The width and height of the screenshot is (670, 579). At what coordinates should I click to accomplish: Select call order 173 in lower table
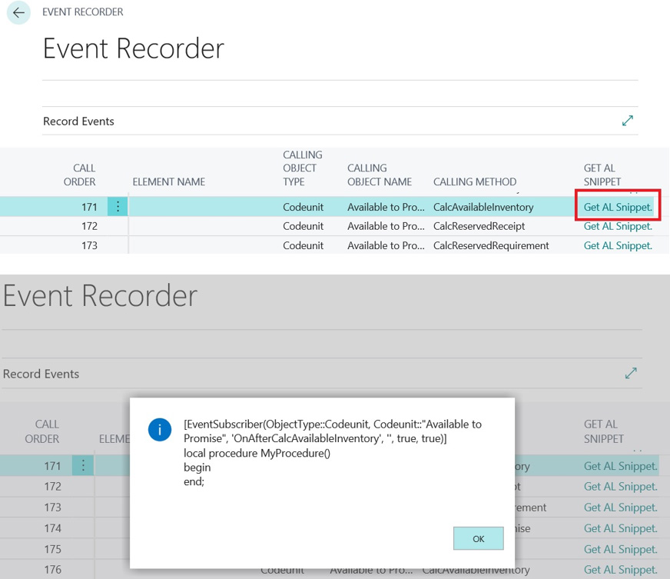pyautogui.click(x=52, y=507)
